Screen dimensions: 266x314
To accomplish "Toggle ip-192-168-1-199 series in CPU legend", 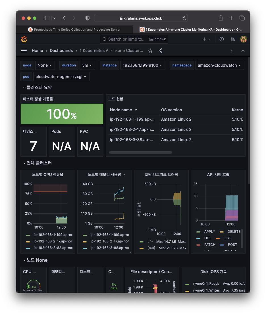I will point(53,235).
